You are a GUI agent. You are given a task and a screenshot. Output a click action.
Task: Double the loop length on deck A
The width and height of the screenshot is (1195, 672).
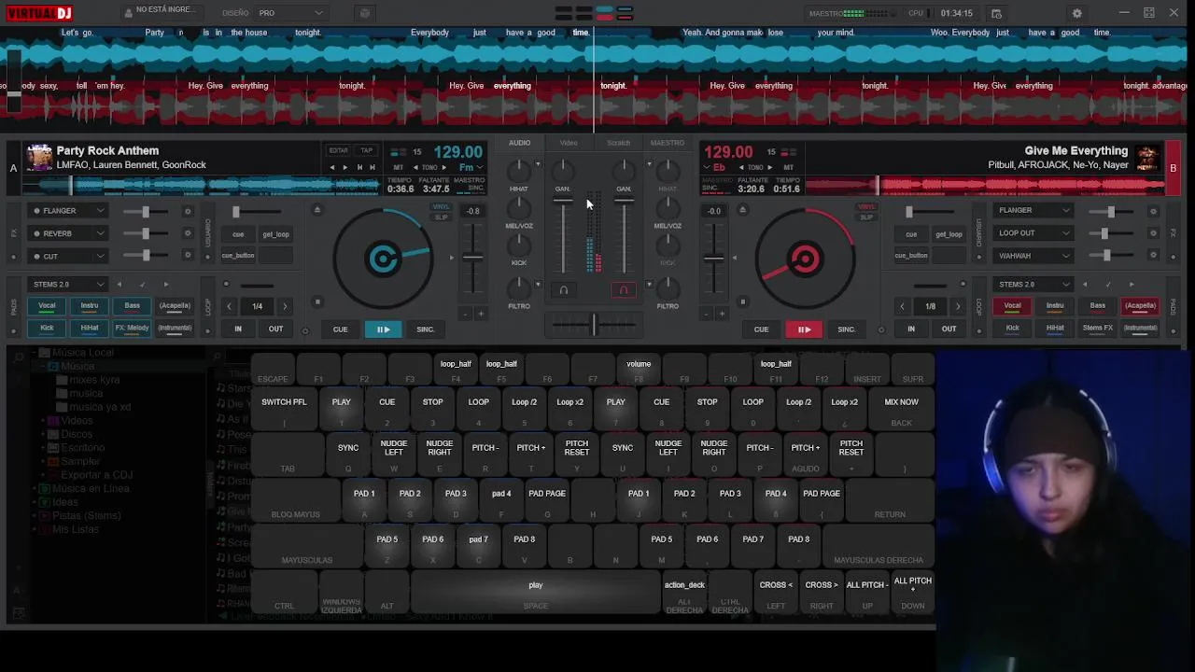285,306
